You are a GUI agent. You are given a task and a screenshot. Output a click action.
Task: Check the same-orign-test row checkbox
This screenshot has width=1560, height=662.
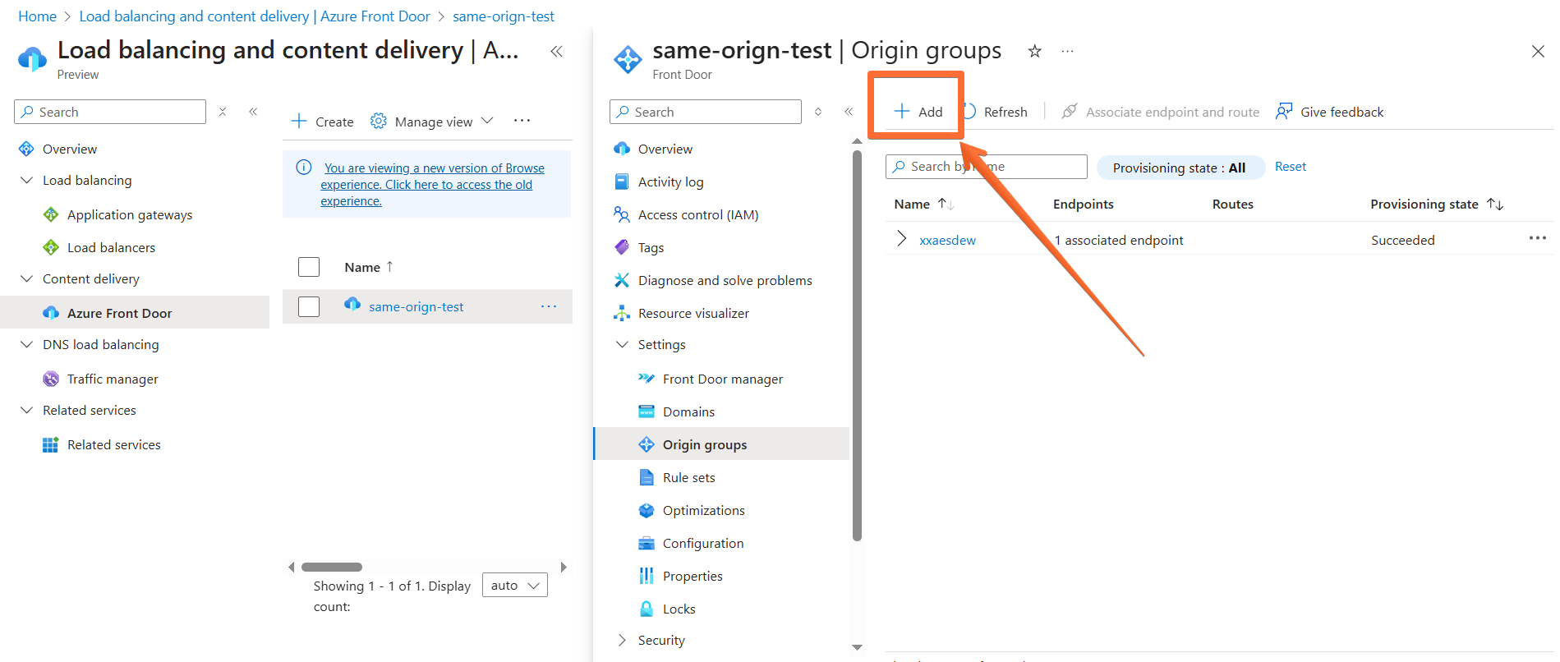point(309,306)
